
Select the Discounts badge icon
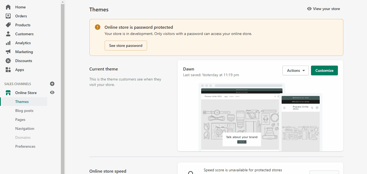pos(8,61)
